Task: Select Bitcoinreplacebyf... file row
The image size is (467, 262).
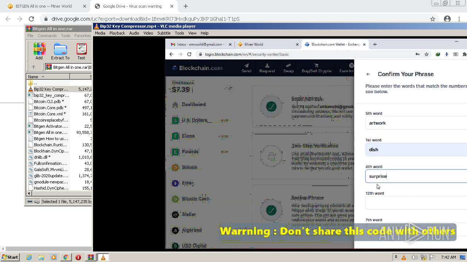Action: (59, 120)
